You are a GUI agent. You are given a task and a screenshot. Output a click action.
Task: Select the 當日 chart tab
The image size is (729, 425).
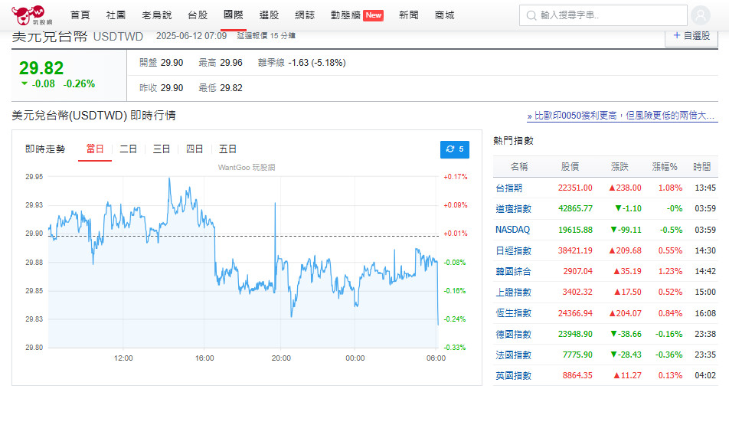click(95, 149)
